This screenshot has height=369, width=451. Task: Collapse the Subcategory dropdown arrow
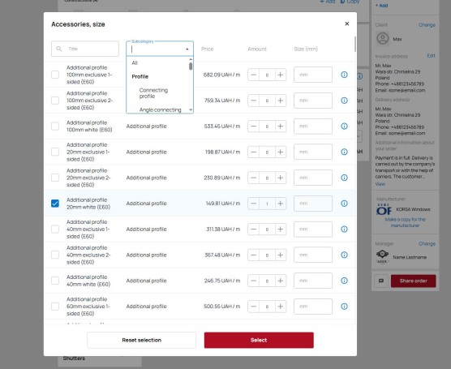pos(187,49)
